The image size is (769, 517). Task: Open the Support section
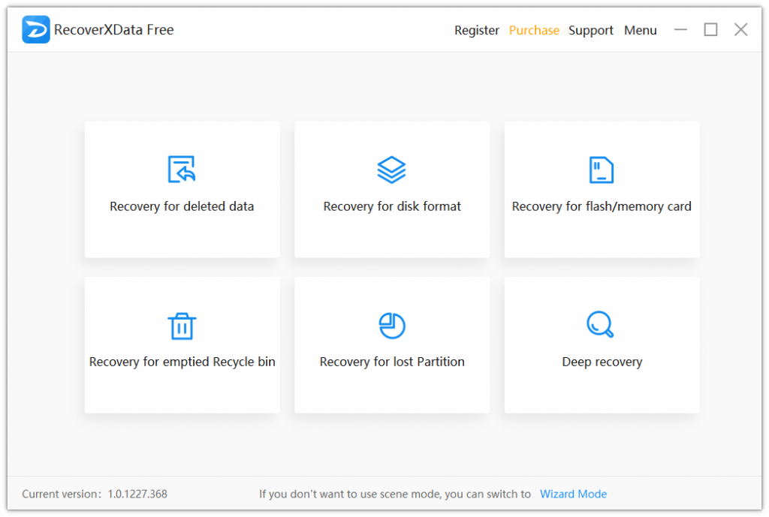pyautogui.click(x=590, y=30)
